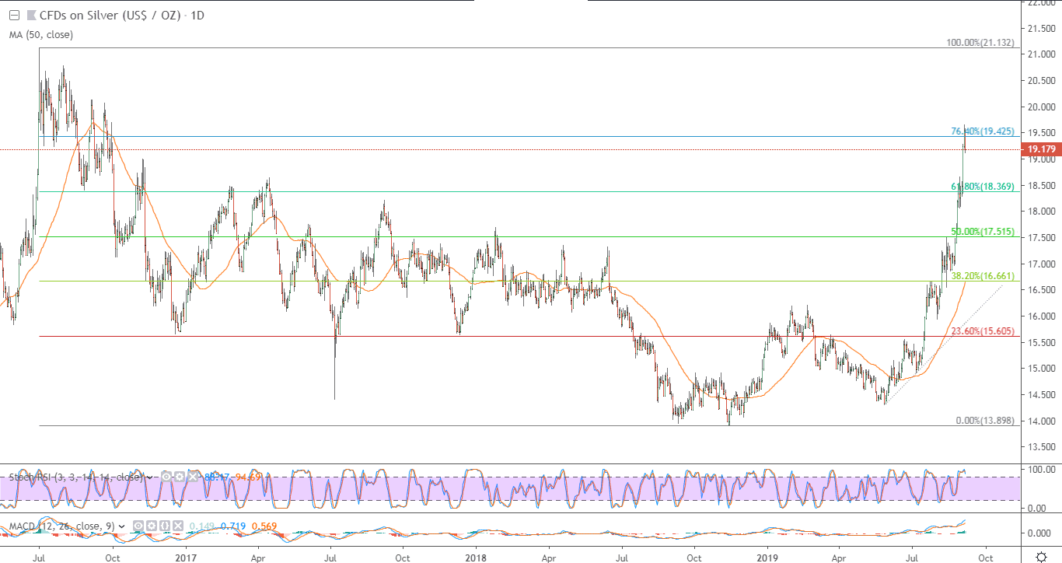Click the 2018 label on the time axis
This screenshot has width=1062, height=563.
(x=476, y=557)
